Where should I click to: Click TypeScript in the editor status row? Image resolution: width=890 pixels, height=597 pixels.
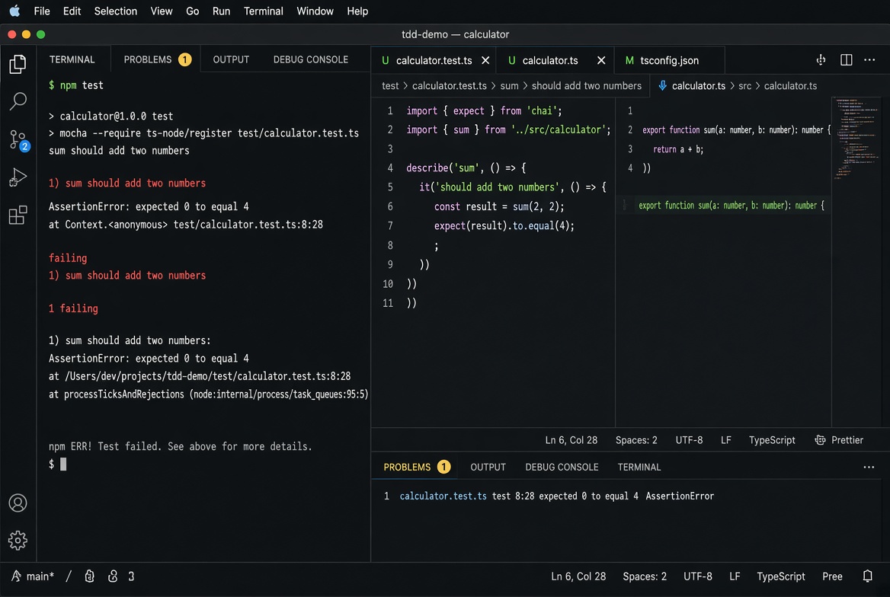pyautogui.click(x=771, y=440)
